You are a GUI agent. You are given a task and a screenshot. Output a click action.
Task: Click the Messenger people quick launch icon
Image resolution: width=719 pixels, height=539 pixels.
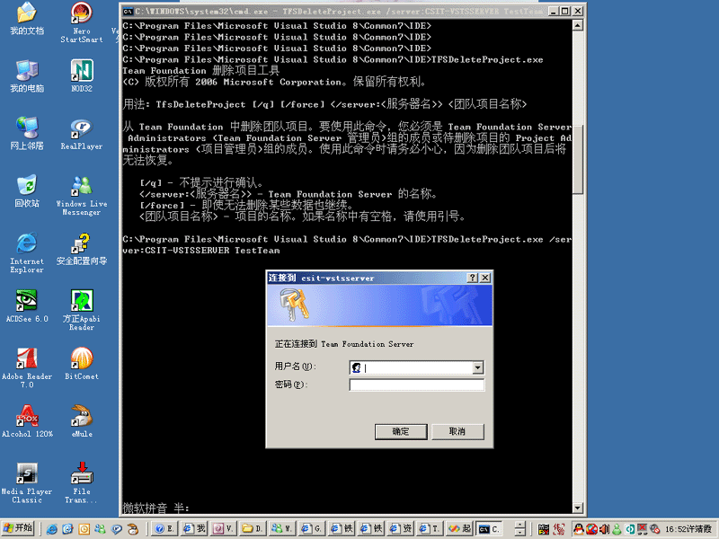pyautogui.click(x=100, y=529)
